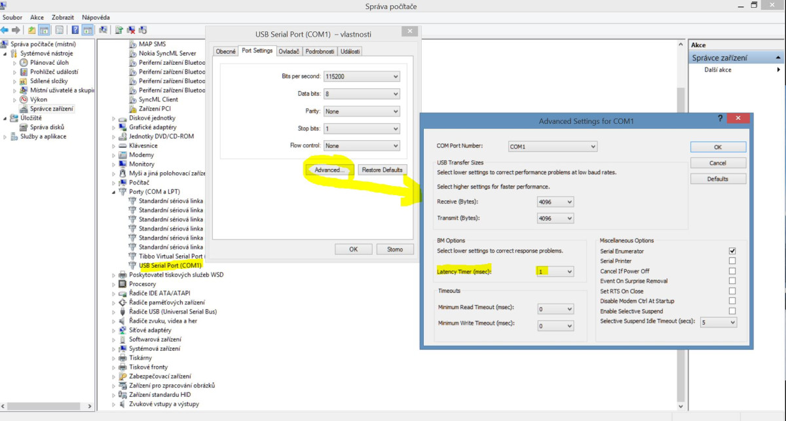
Task: Collapse the Porty (COM a LPT) tree node
Action: (113, 192)
